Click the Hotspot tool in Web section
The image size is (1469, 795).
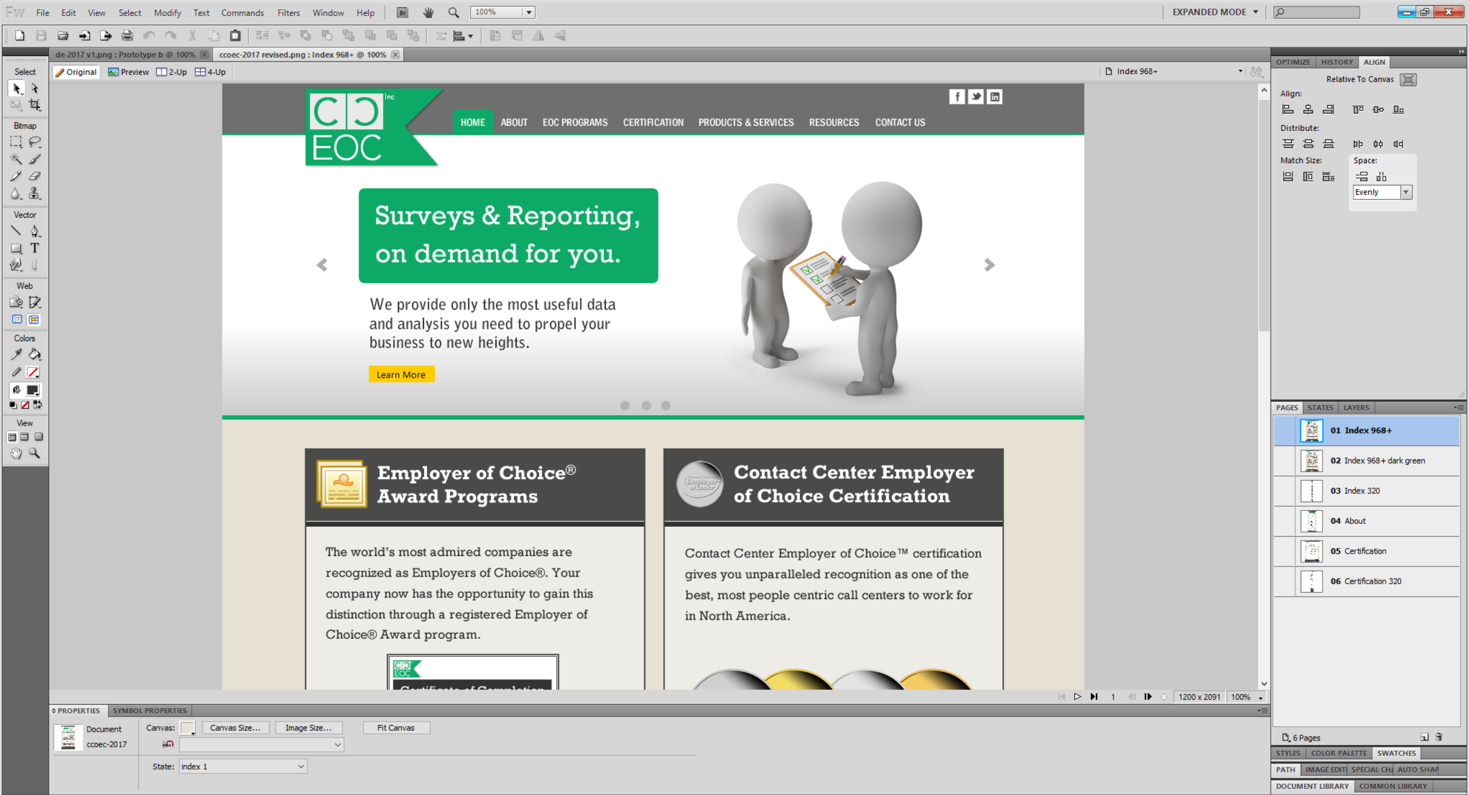click(x=16, y=302)
